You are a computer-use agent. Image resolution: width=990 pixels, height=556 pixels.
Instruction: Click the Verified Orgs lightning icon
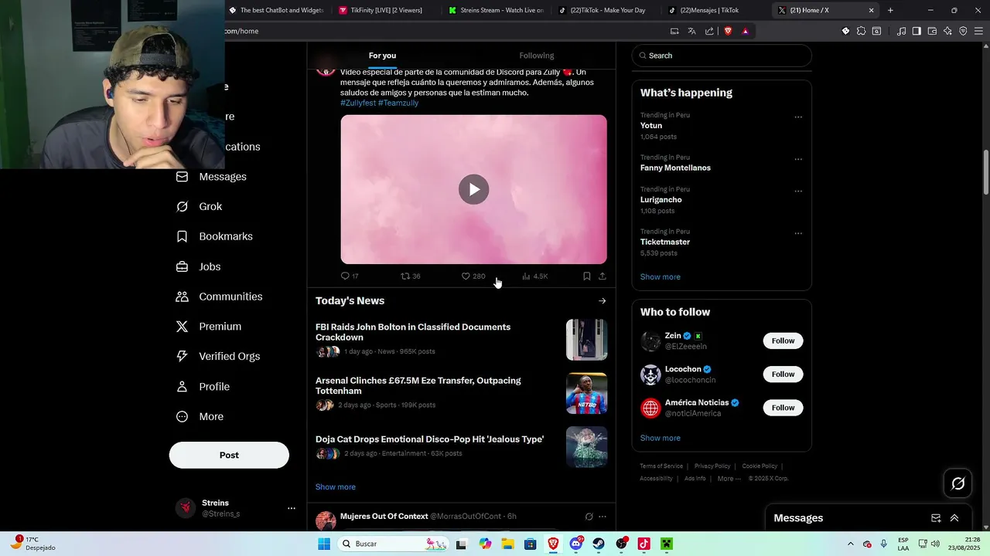coord(182,356)
